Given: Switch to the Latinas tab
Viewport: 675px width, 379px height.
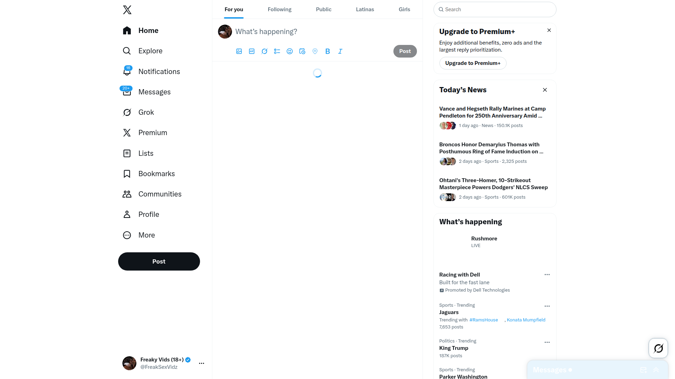Looking at the screenshot, I should click(x=365, y=9).
